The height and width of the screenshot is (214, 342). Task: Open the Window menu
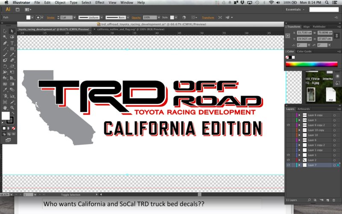click(127, 3)
